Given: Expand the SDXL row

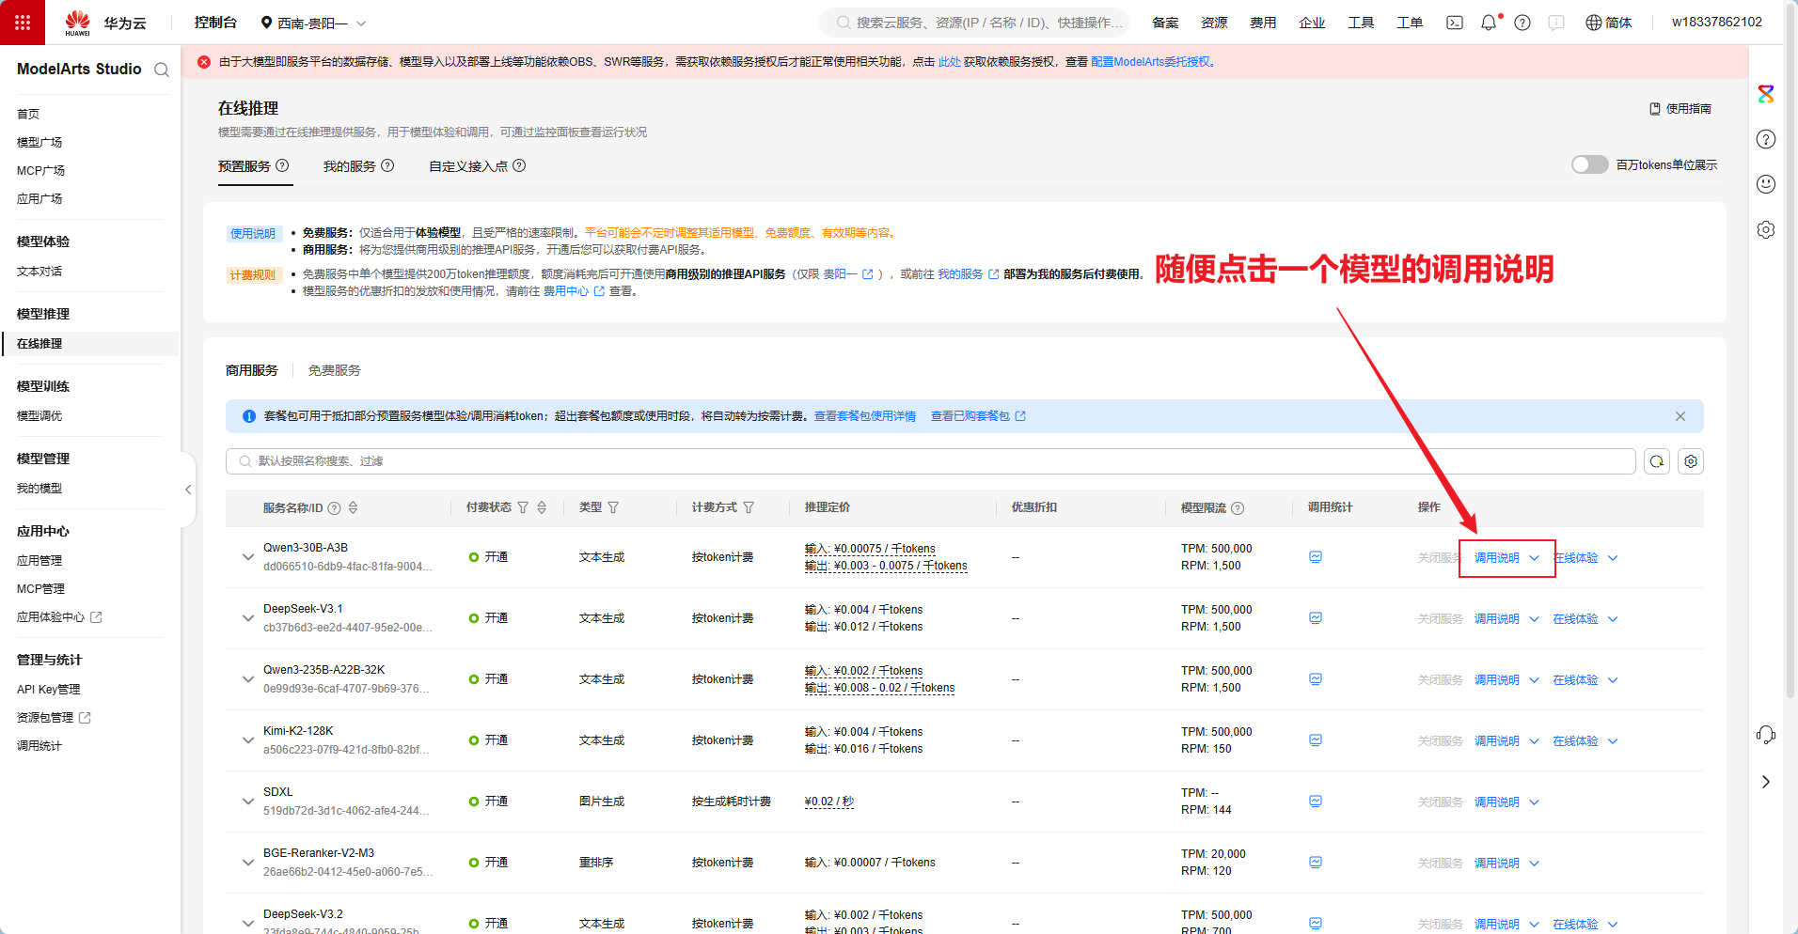Looking at the screenshot, I should [248, 802].
